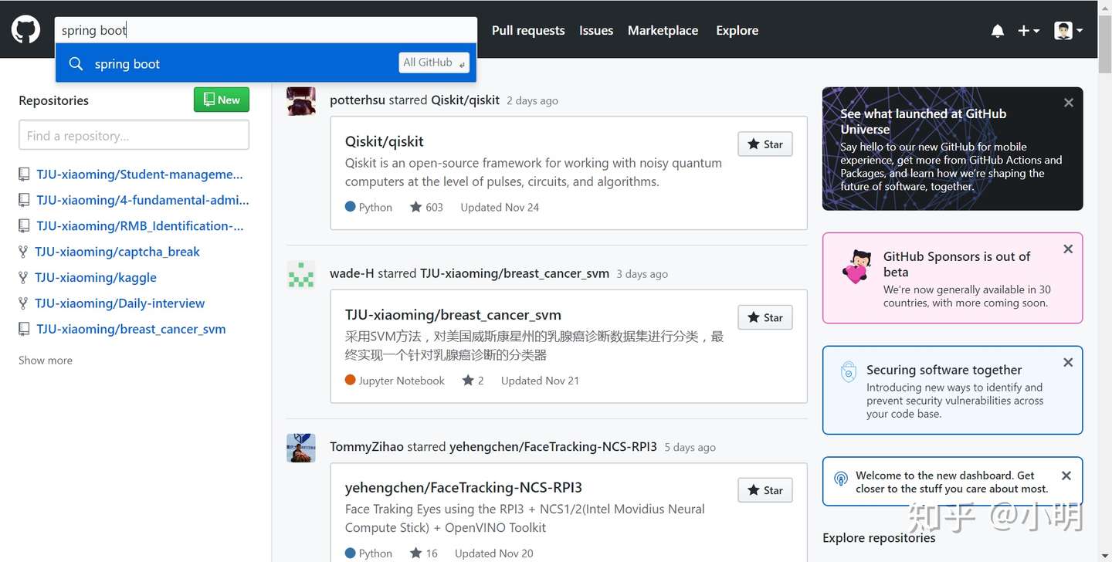
Task: View the 603 stargazers of Qiskit
Action: point(426,207)
